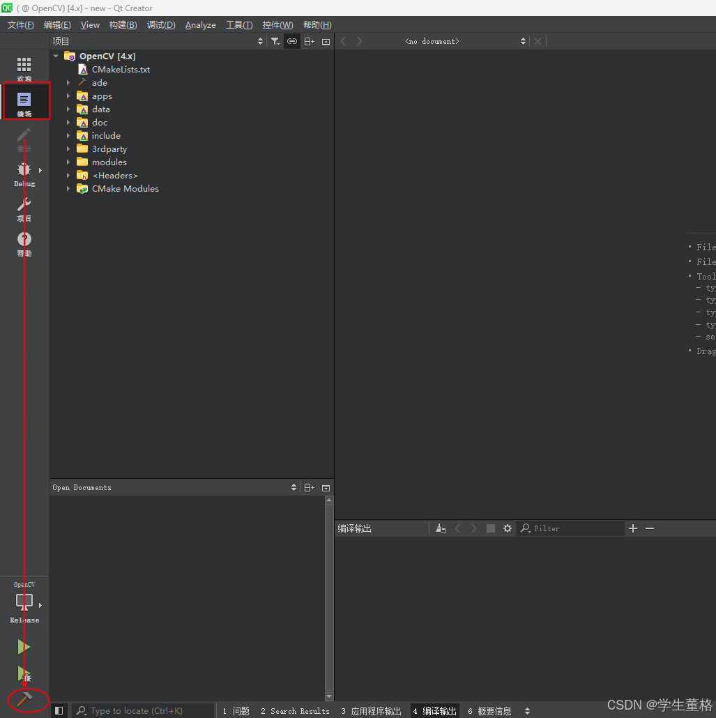Expand the modules folder
This screenshot has height=718, width=716.
pos(68,162)
